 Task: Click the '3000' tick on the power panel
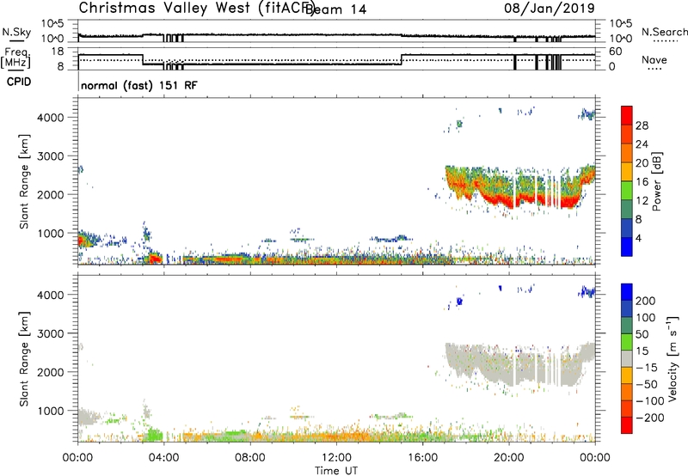click(x=50, y=156)
